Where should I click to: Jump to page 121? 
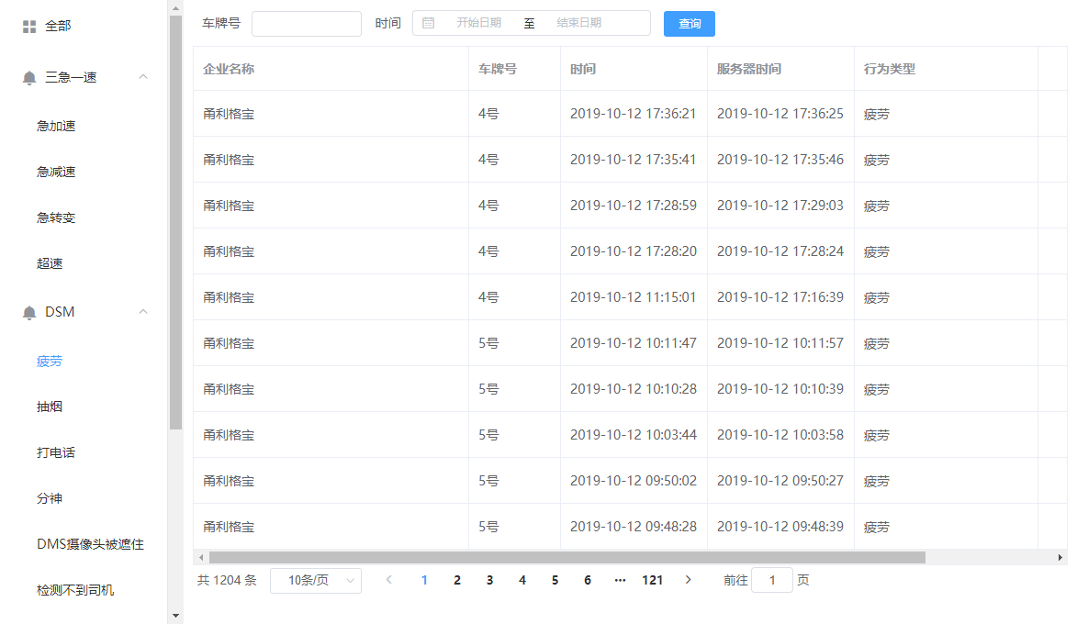click(x=652, y=580)
